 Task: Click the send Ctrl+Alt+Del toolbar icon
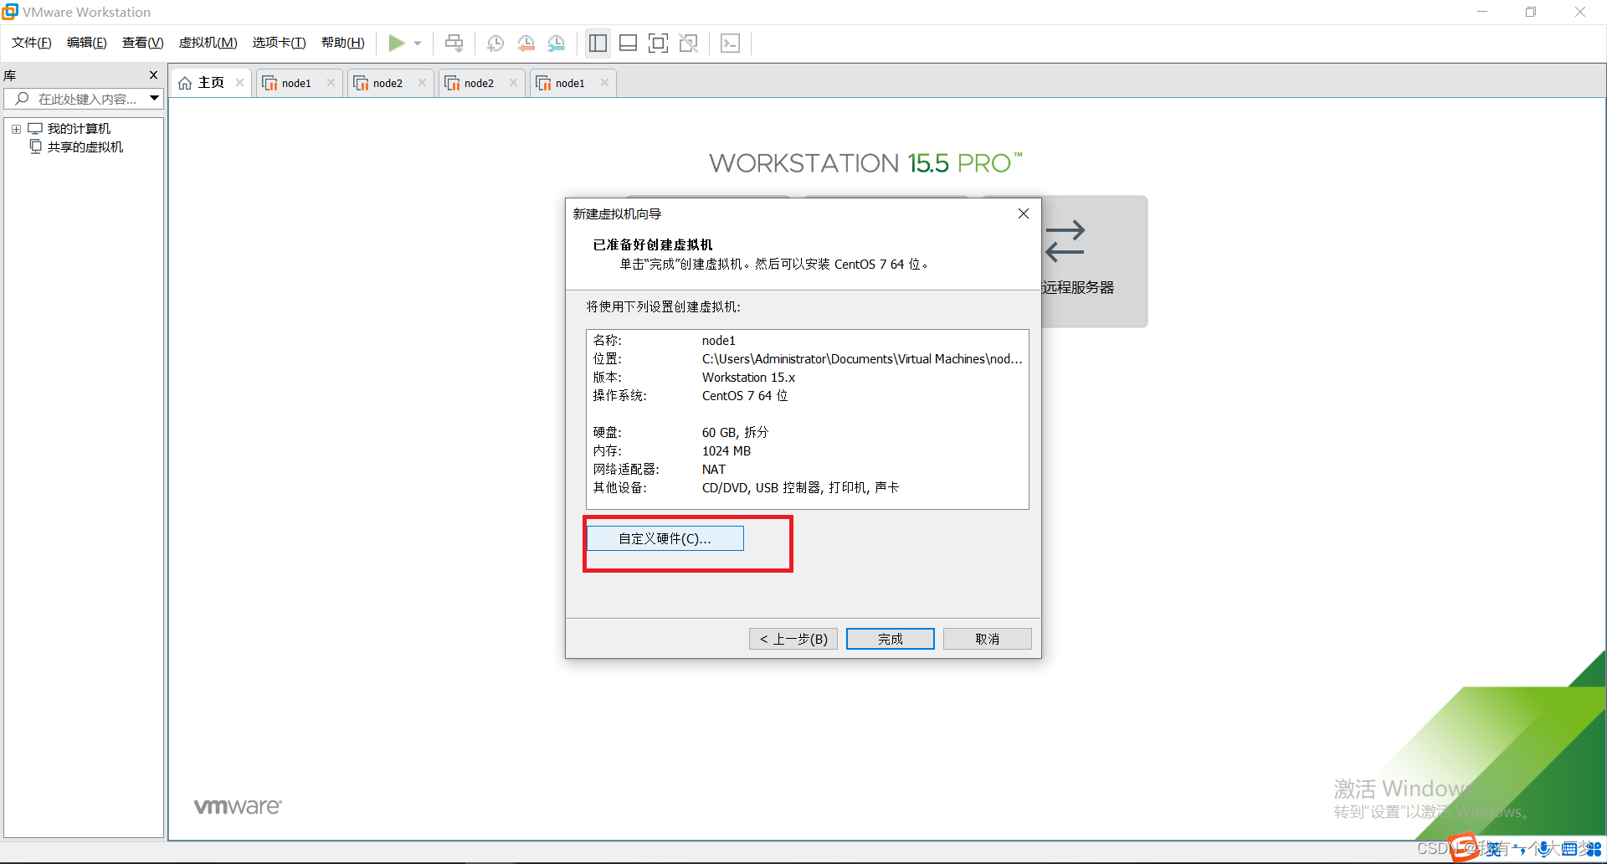point(454,43)
